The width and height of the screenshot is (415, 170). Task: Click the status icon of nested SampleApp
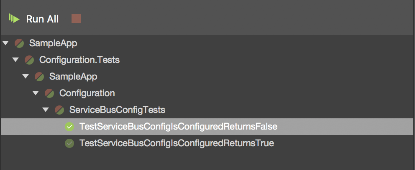point(39,76)
